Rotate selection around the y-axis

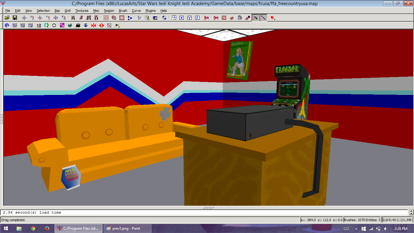48,18
